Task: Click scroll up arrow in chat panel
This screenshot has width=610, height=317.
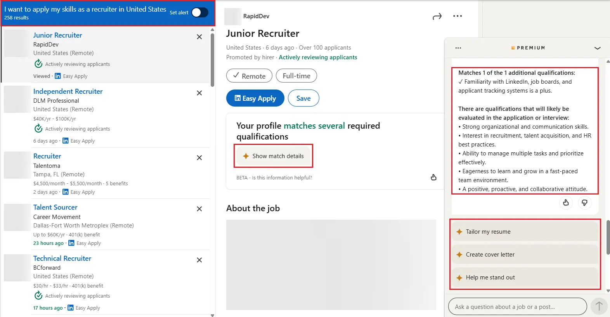Action: 608,61
